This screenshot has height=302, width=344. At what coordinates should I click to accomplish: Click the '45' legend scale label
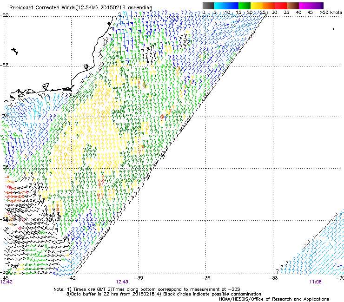pos(310,13)
